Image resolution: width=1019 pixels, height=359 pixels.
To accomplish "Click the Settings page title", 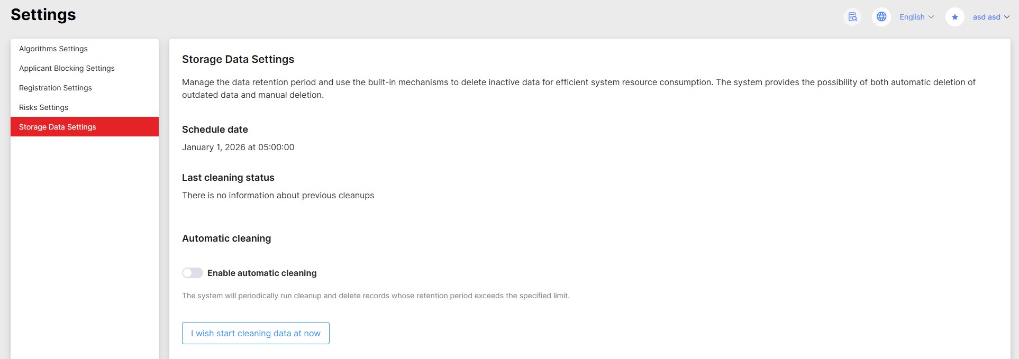I will [43, 15].
